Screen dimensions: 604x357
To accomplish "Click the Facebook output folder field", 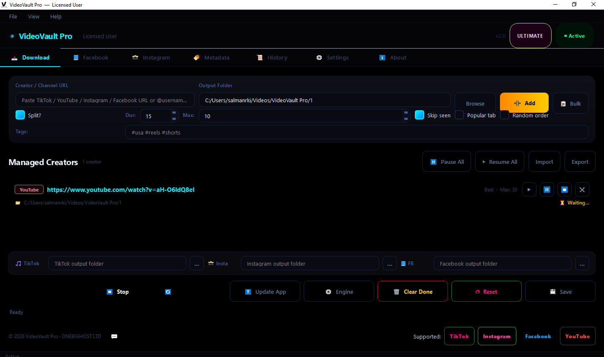I will [502, 264].
